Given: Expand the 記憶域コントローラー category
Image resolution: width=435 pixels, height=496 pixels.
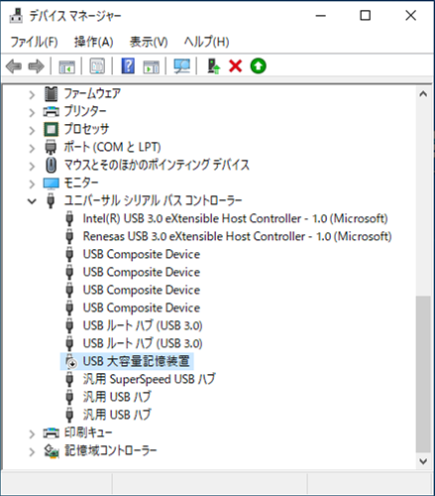Looking at the screenshot, I should [x=32, y=451].
